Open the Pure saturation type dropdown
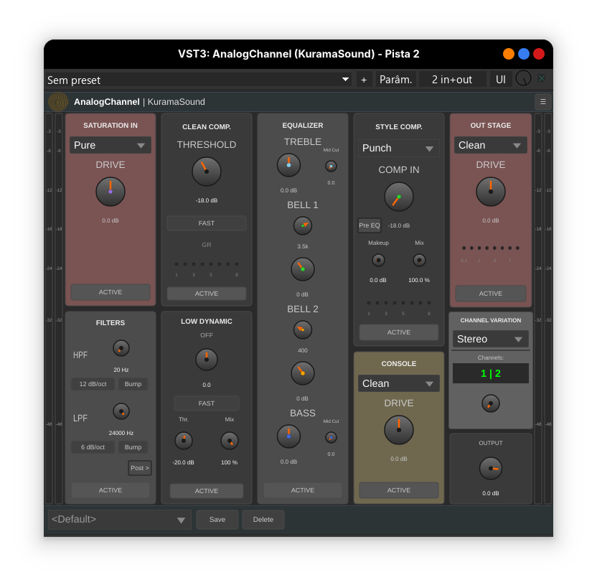 click(111, 145)
